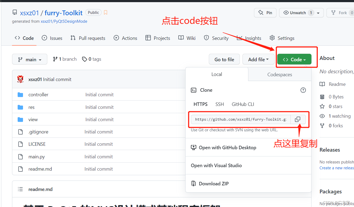Viewport: 354px width, 207px height.
Task: Click the eye icon beside 1 watching
Action: [322, 116]
